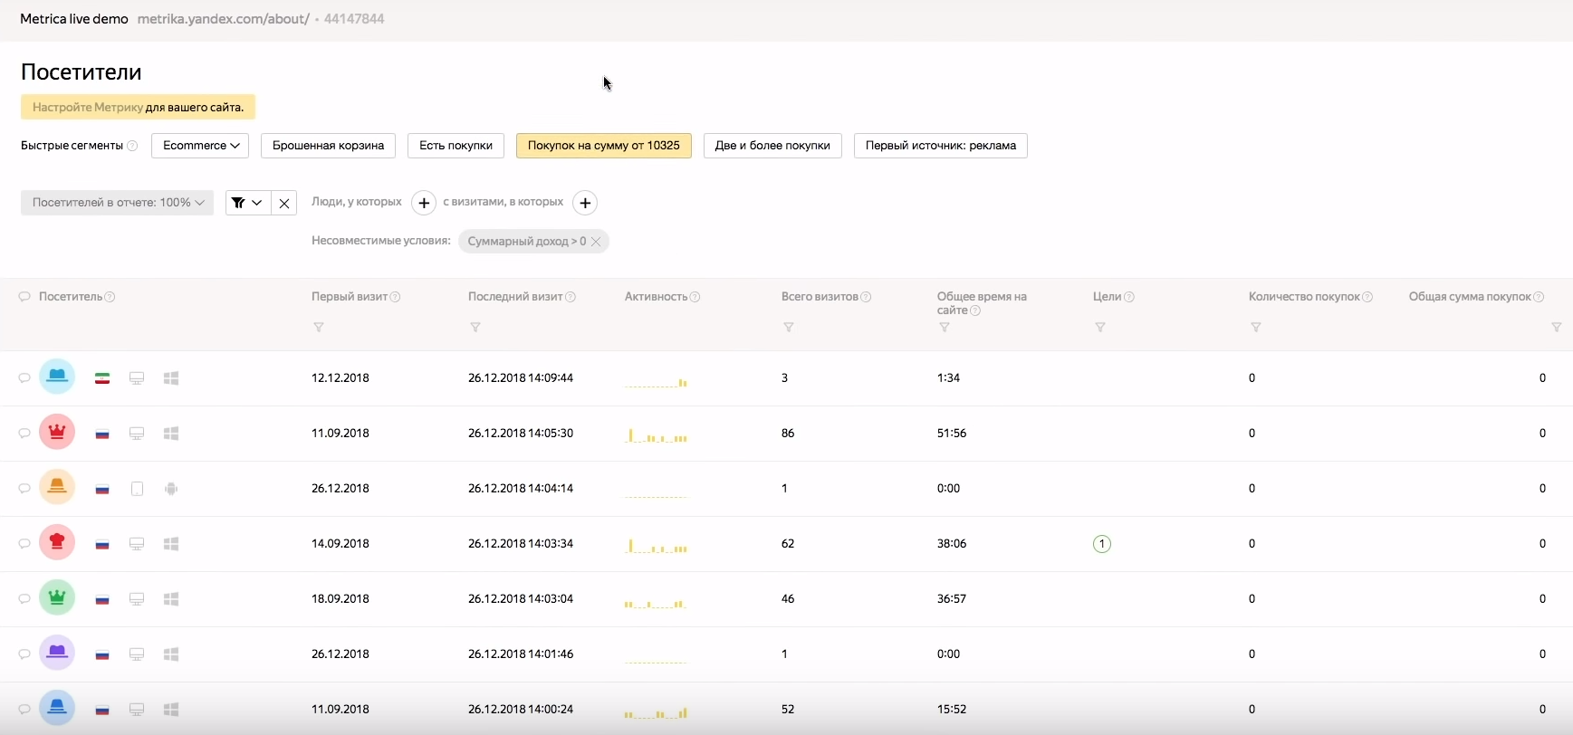Select Есть покупки quick segment
This screenshot has width=1573, height=735.
click(x=456, y=146)
